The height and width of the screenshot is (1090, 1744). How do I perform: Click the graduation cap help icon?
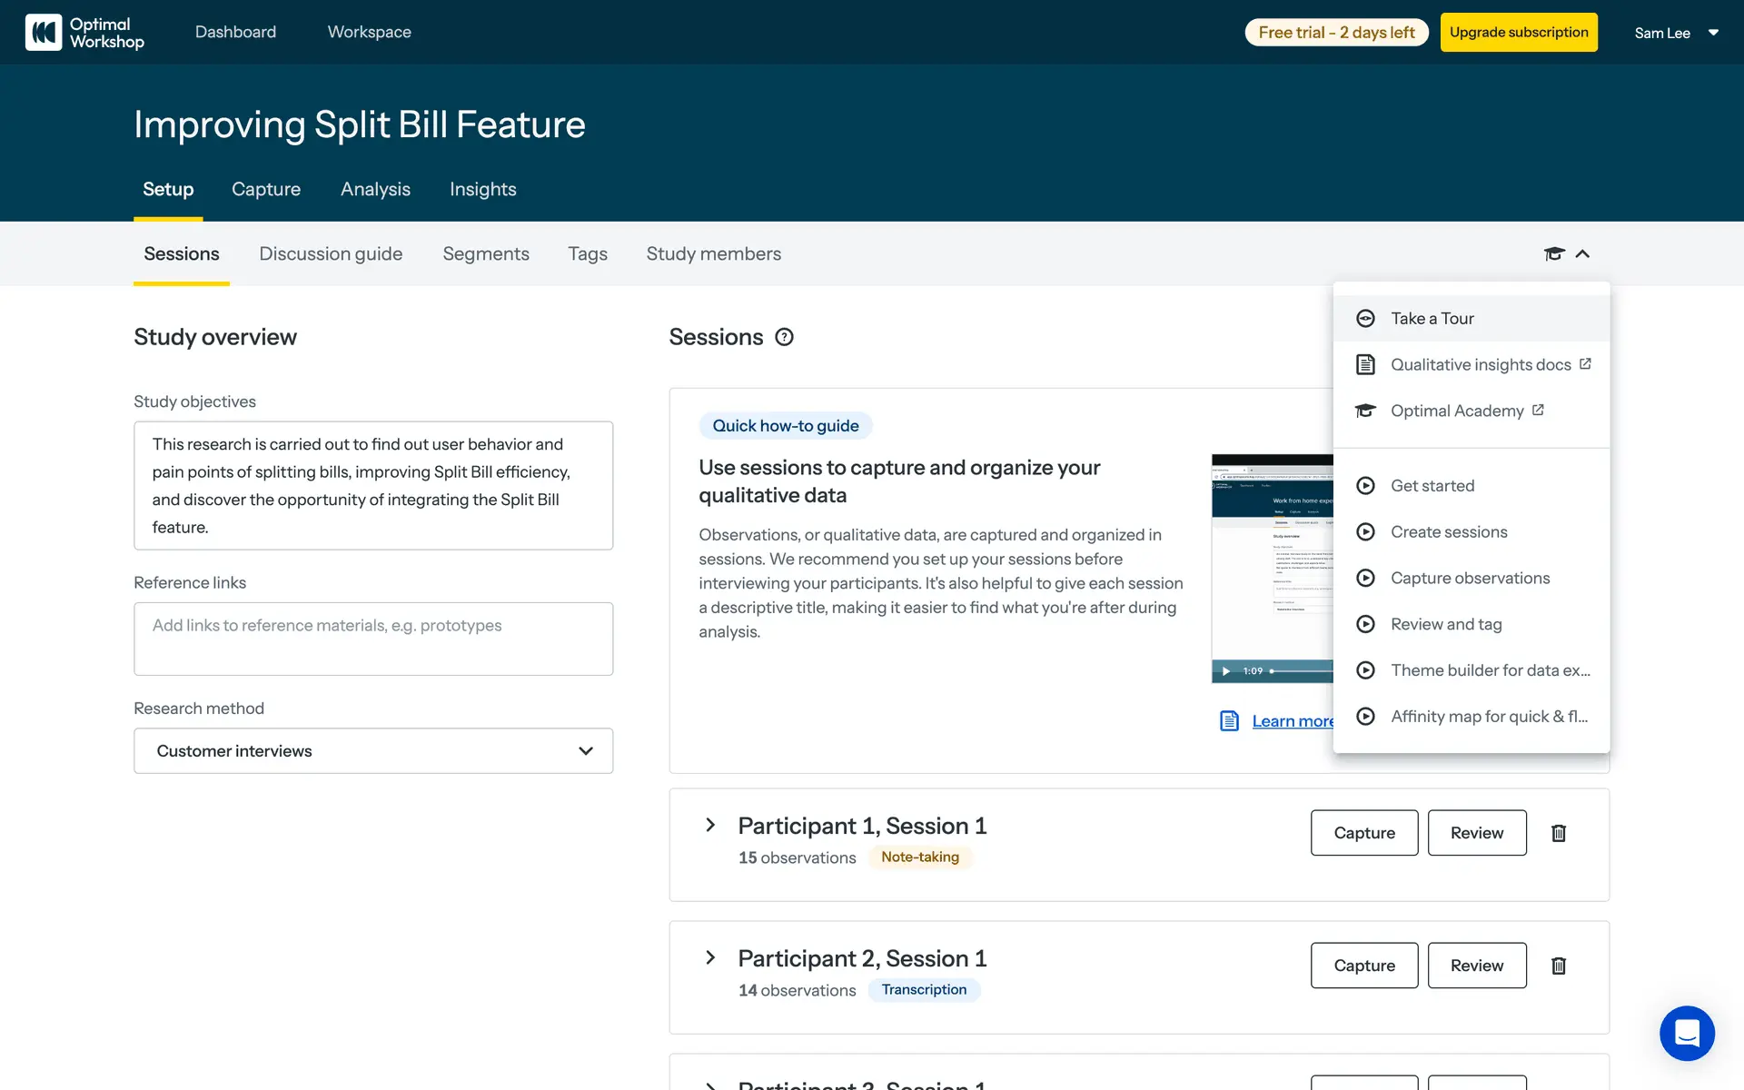coord(1554,254)
